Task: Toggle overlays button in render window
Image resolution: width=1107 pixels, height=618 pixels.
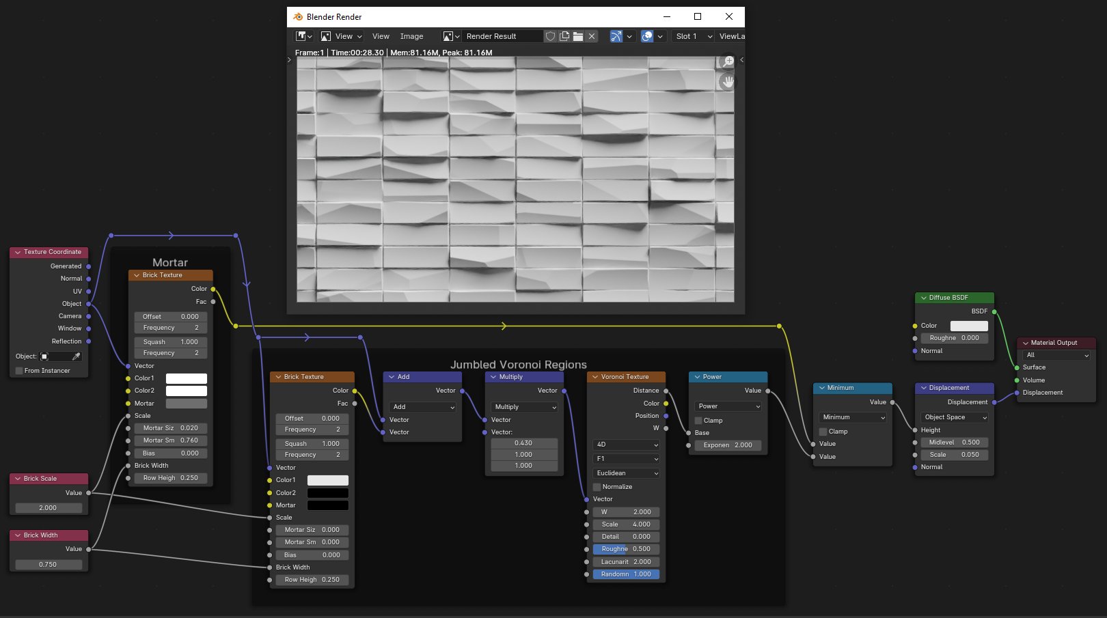Action: click(647, 36)
